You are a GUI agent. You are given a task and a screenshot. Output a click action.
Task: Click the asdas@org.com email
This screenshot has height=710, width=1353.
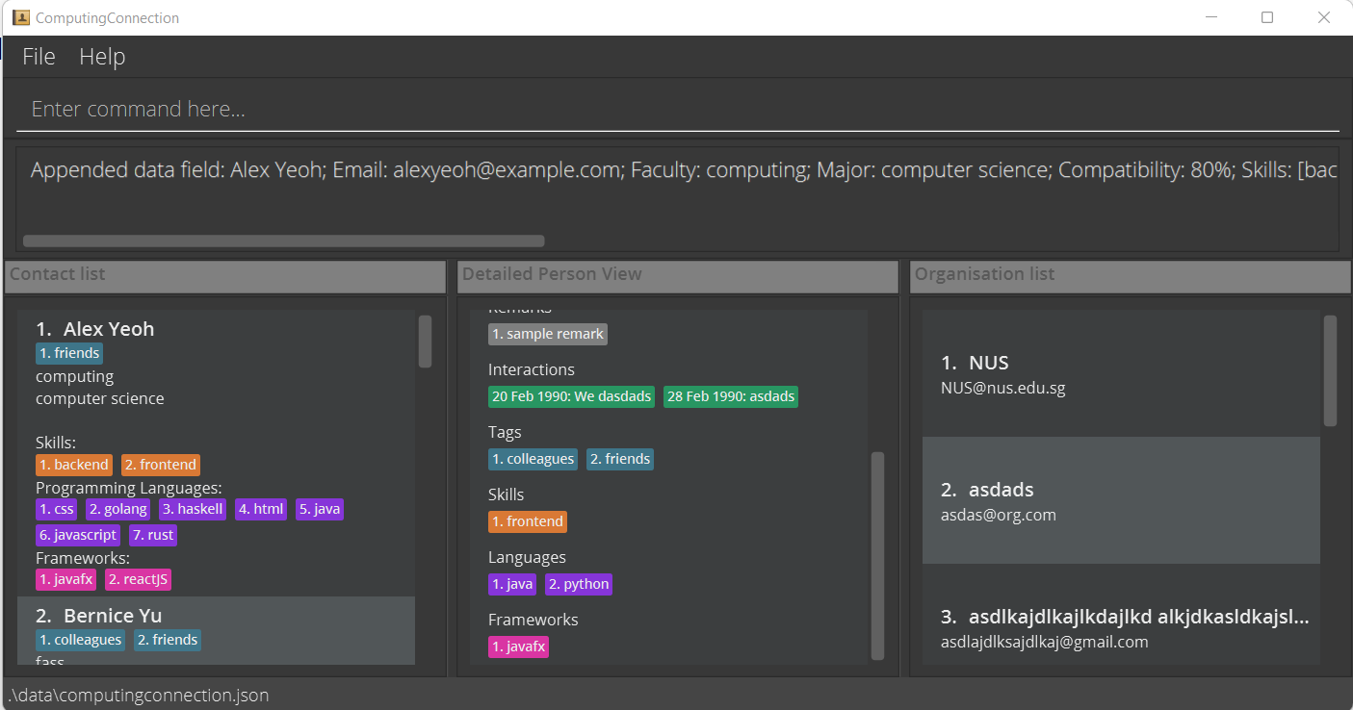(x=999, y=515)
